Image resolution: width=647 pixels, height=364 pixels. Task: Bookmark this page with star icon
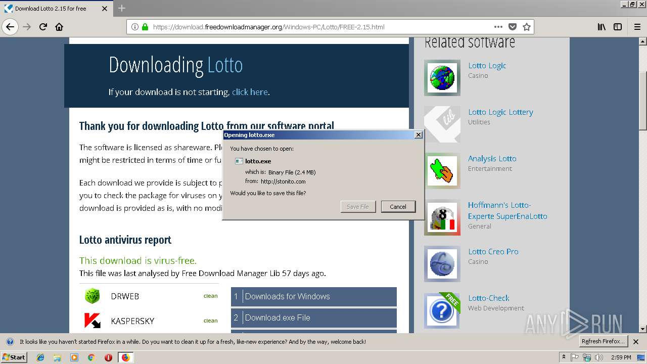tap(527, 27)
